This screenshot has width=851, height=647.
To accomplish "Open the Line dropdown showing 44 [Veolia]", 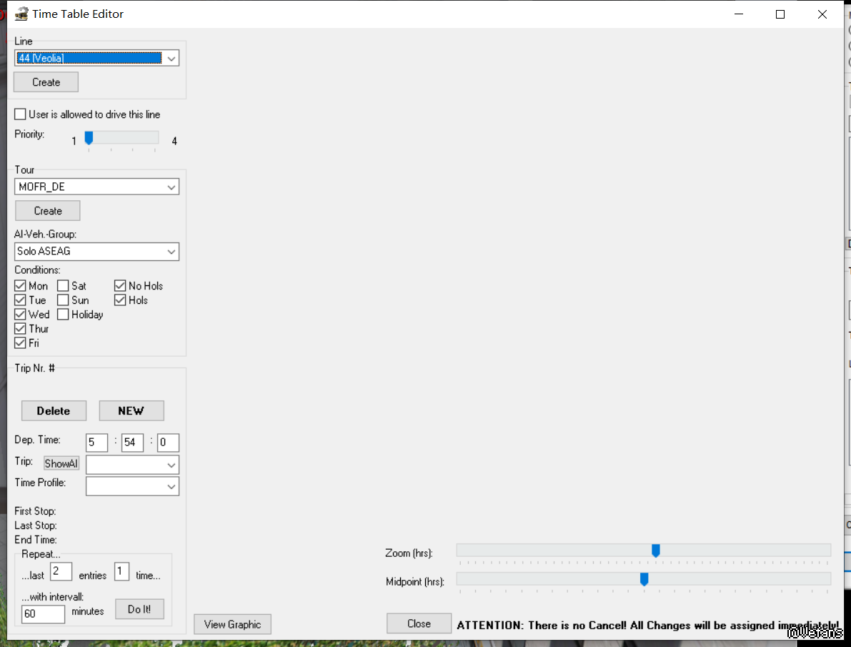I will coord(96,58).
